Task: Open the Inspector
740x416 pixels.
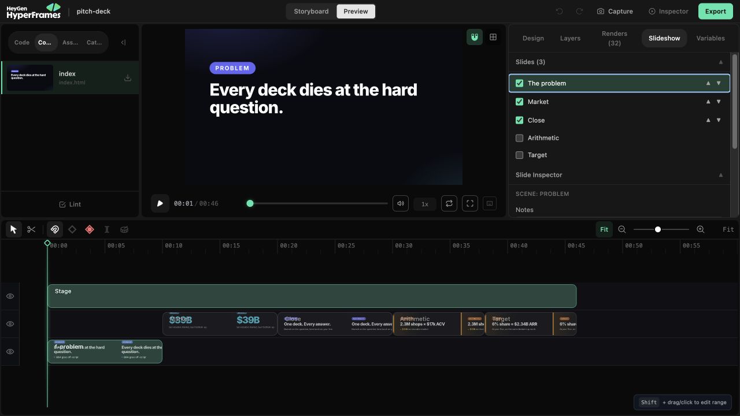Action: pyautogui.click(x=668, y=11)
